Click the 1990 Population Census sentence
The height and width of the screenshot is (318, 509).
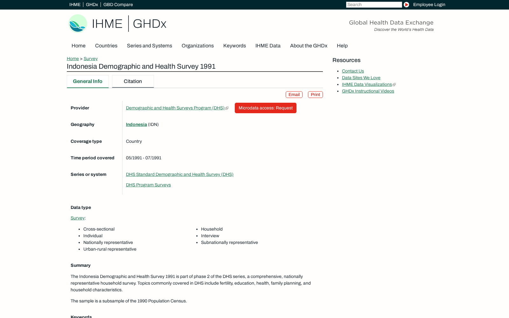(x=129, y=301)
